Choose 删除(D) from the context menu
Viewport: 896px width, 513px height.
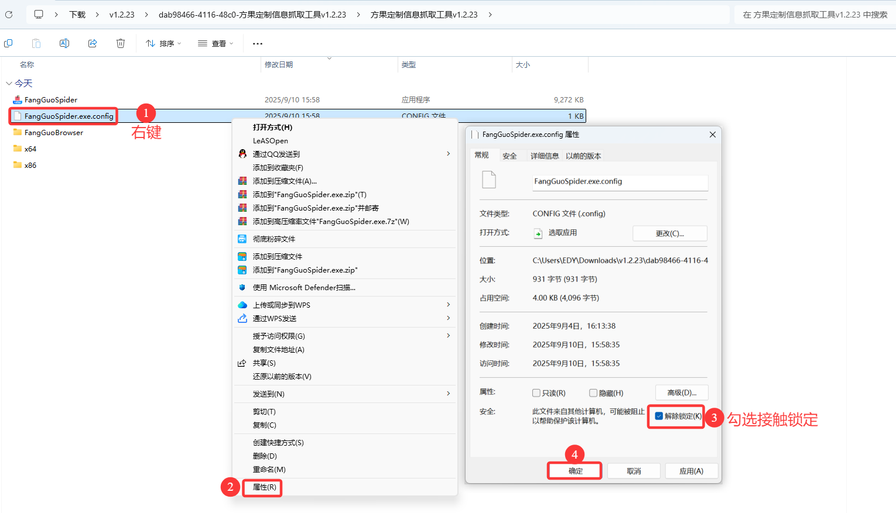click(265, 456)
